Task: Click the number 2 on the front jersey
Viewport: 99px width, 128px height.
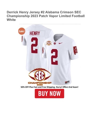Action: click(x=54, y=57)
